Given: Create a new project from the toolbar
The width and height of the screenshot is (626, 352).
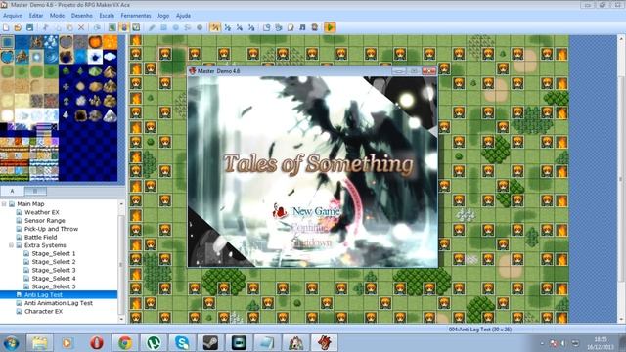Looking at the screenshot, I should click(6, 27).
